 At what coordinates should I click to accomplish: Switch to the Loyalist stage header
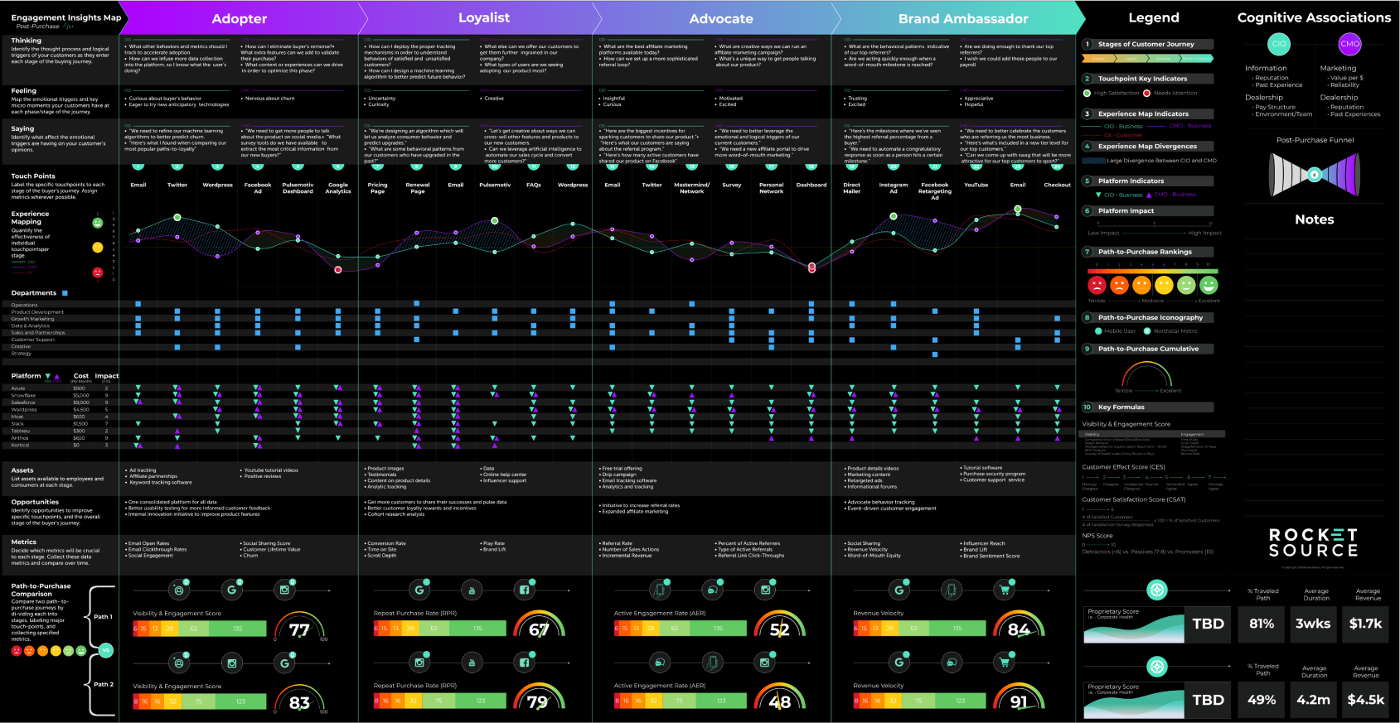[484, 17]
